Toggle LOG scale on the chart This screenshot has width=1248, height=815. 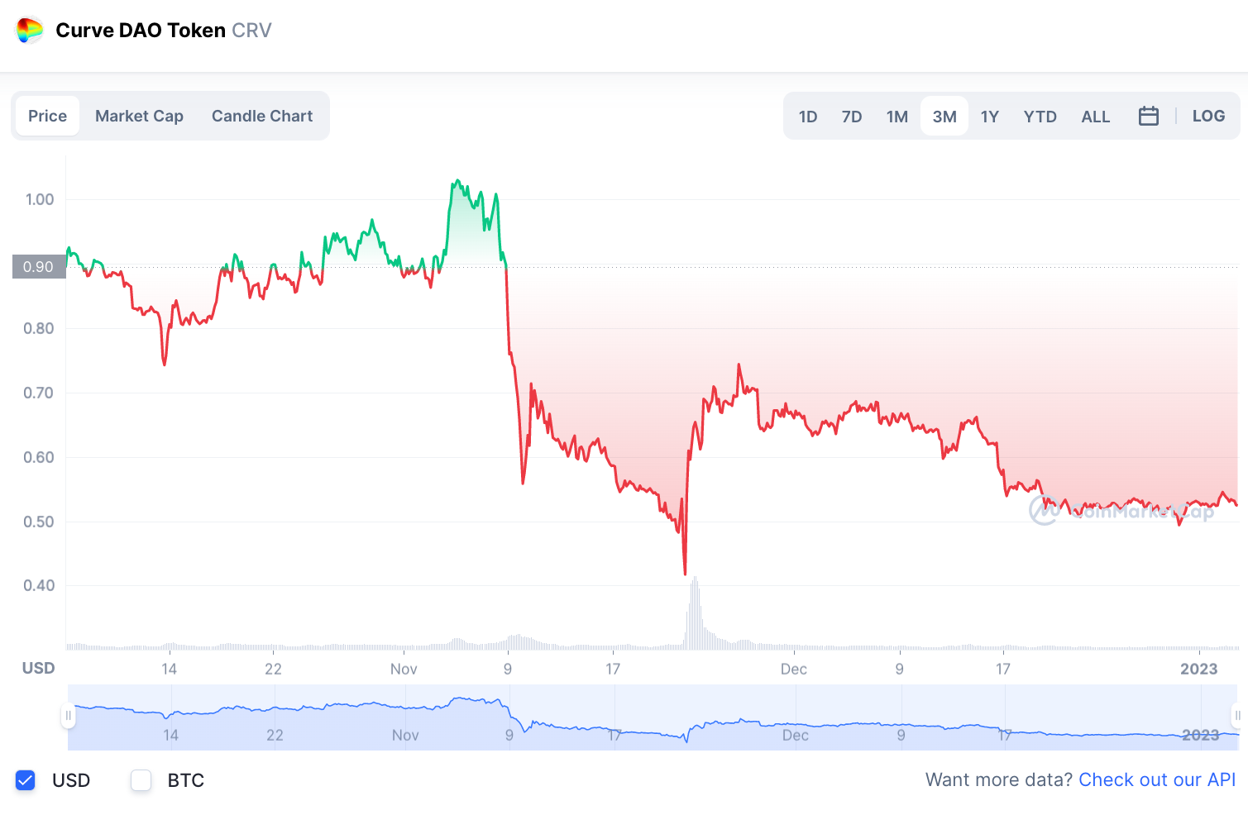[1208, 116]
